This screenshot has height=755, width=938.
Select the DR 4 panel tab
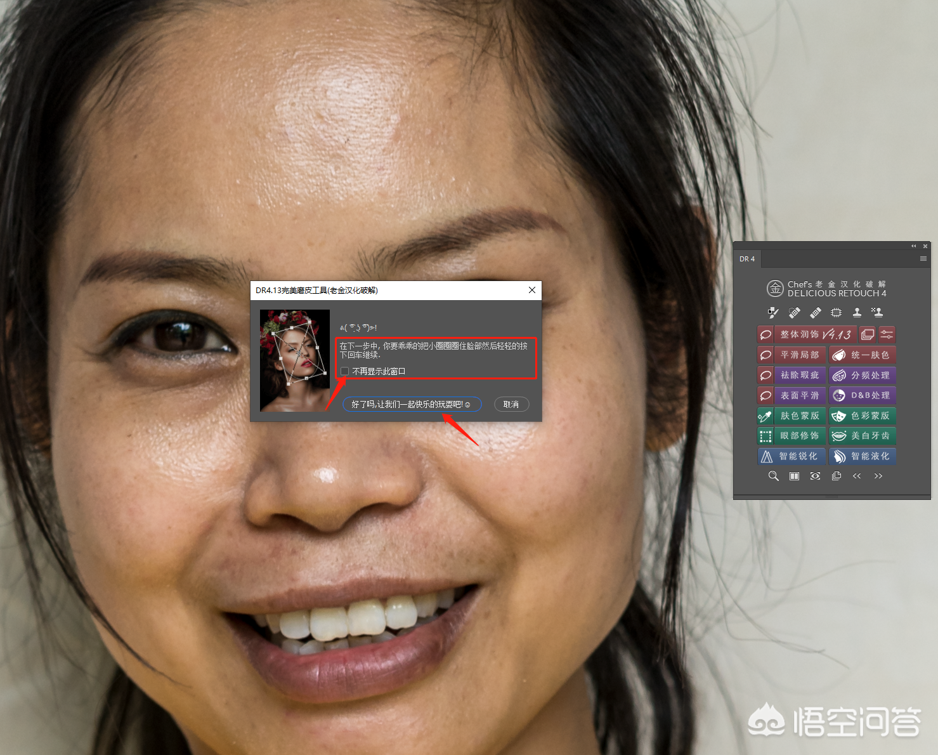click(747, 259)
